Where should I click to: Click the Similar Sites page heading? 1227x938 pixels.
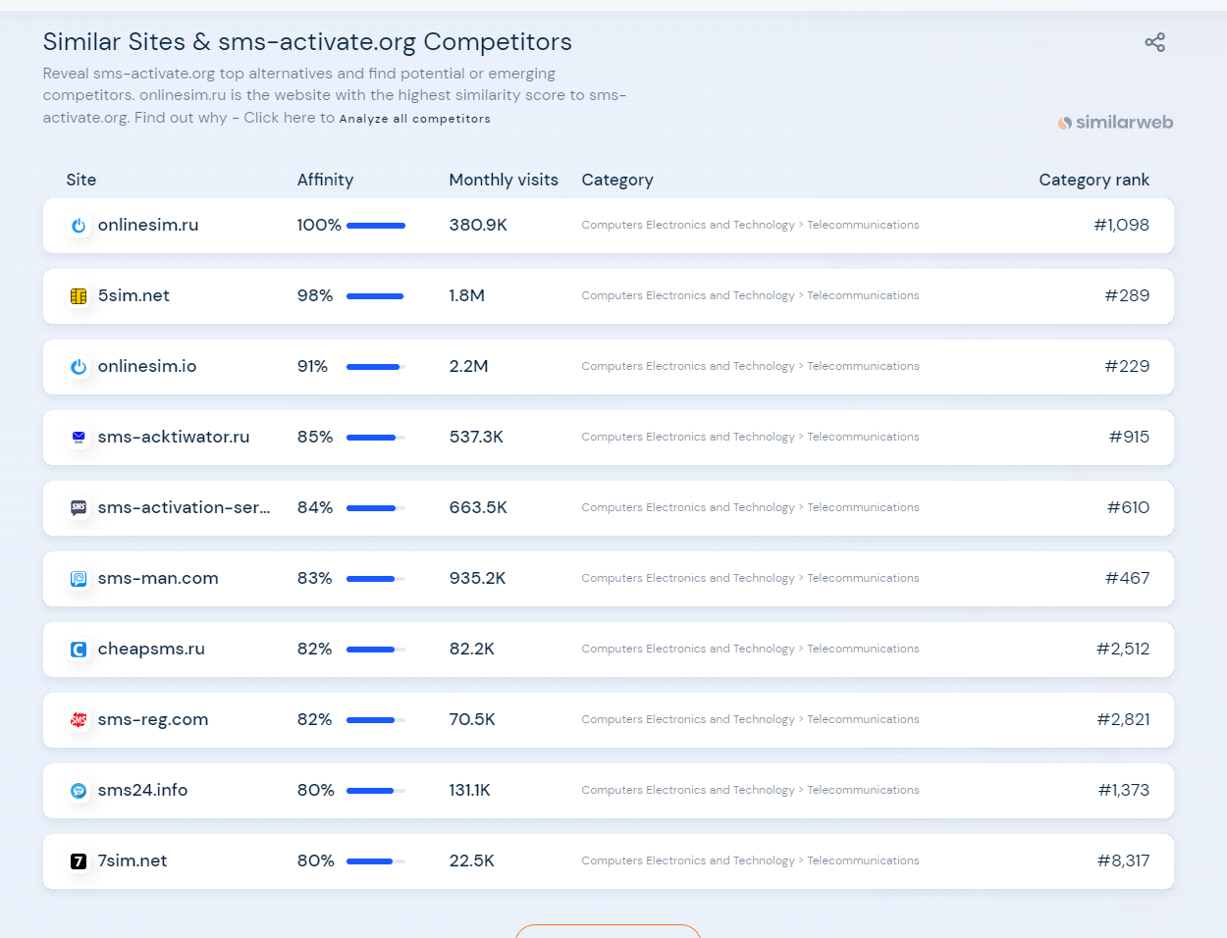(x=307, y=42)
